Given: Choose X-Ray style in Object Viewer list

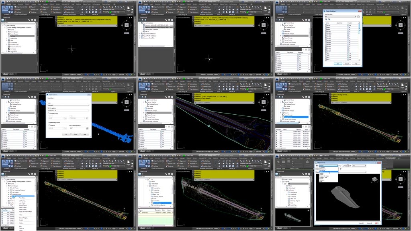Looking at the screenshot, I should [x=321, y=181].
